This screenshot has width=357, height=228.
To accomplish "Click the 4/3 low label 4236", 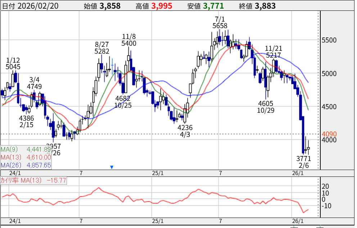I will click(185, 128).
